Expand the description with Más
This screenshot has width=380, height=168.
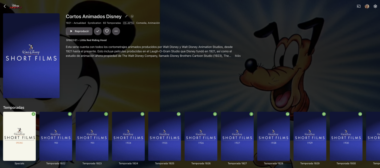pyautogui.click(x=237, y=56)
